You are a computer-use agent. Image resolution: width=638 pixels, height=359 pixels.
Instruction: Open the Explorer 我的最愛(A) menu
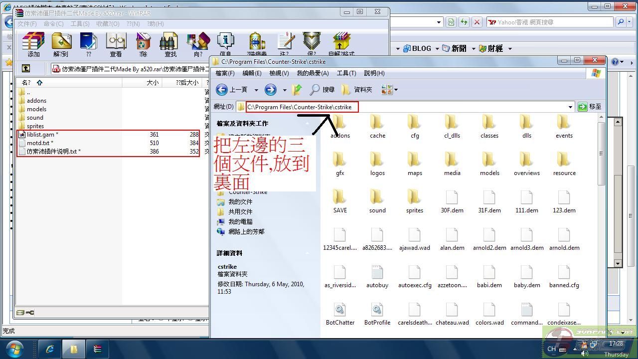point(313,73)
